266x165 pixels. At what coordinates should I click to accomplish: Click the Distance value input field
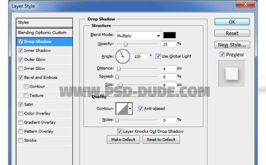pyautogui.click(x=168, y=69)
